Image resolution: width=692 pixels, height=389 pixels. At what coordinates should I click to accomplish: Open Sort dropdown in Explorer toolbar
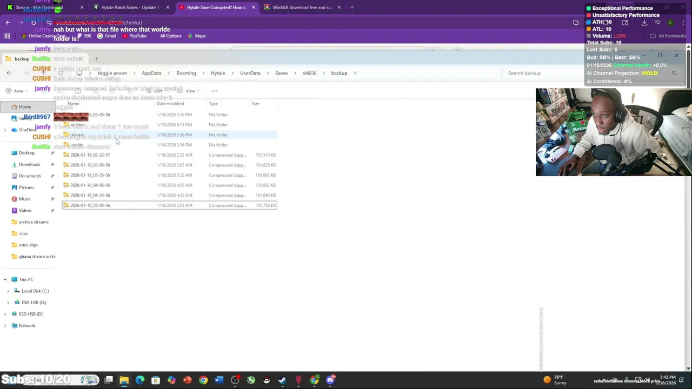(x=158, y=91)
